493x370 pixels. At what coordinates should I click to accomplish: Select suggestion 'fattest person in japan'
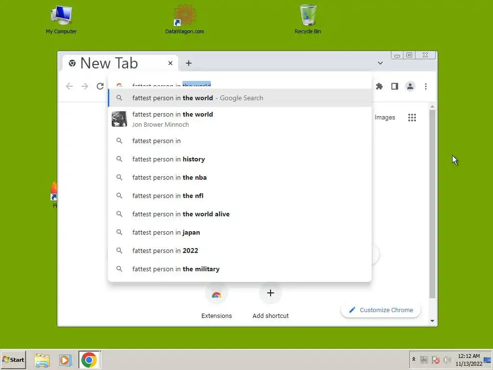(x=240, y=232)
